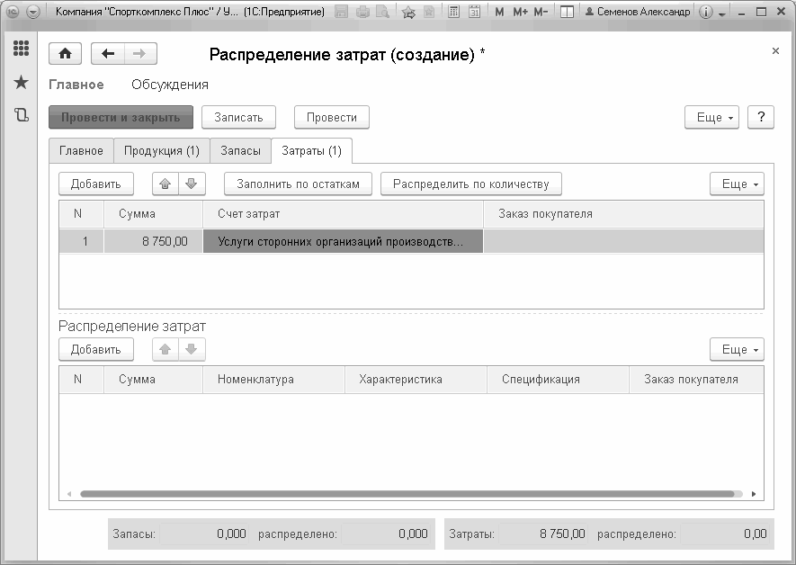Click print preview icon in title bar
The width and height of the screenshot is (796, 565).
click(382, 12)
